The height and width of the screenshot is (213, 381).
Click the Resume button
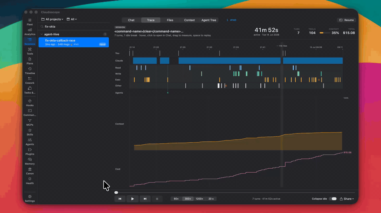[346, 20]
